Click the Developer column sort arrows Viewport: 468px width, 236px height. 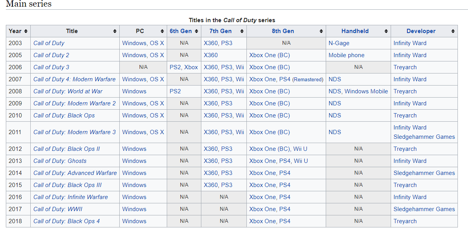point(453,31)
